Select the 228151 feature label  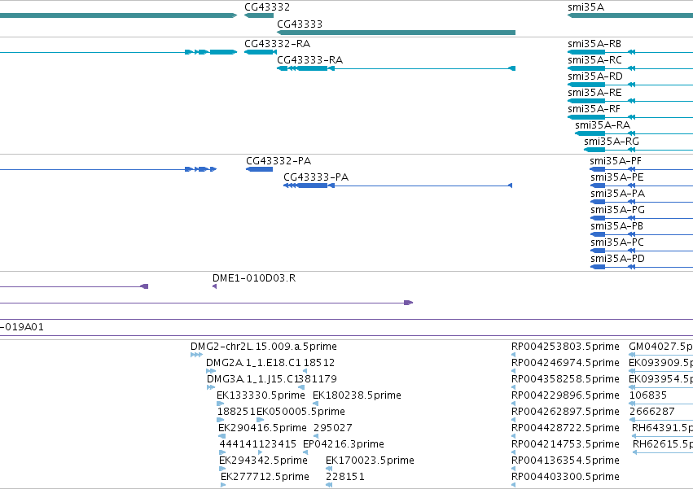(x=345, y=477)
